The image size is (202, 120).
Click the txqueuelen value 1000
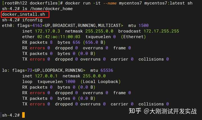(x=70, y=82)
